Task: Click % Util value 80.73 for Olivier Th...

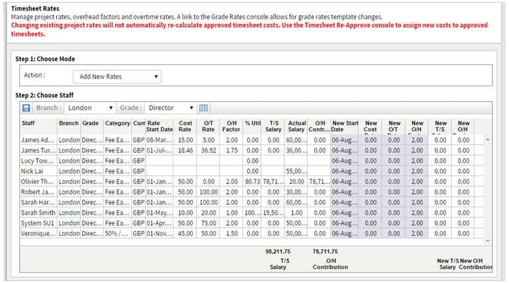Action: [x=253, y=181]
